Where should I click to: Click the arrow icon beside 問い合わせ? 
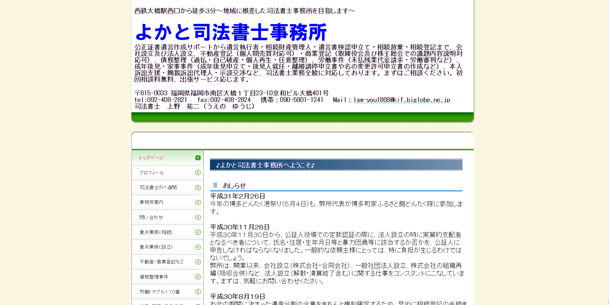click(198, 217)
